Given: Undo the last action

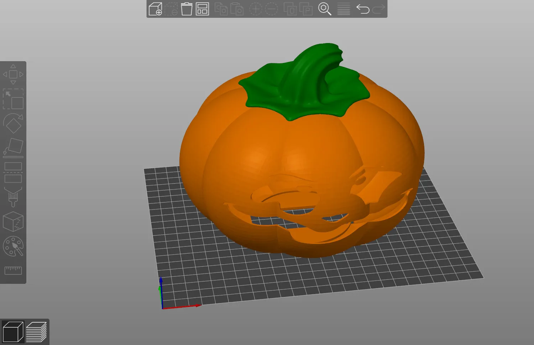Looking at the screenshot, I should point(363,9).
